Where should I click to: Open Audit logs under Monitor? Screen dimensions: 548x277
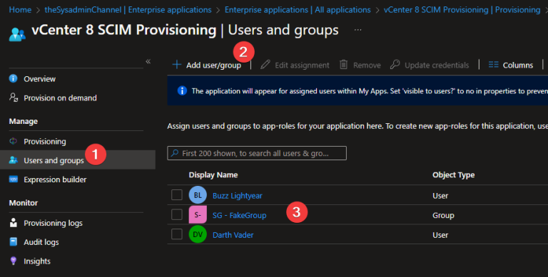(x=41, y=242)
